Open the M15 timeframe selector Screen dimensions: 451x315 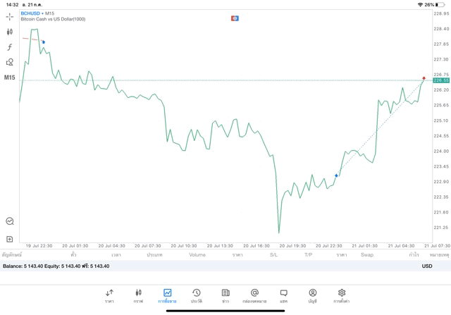tap(10, 78)
